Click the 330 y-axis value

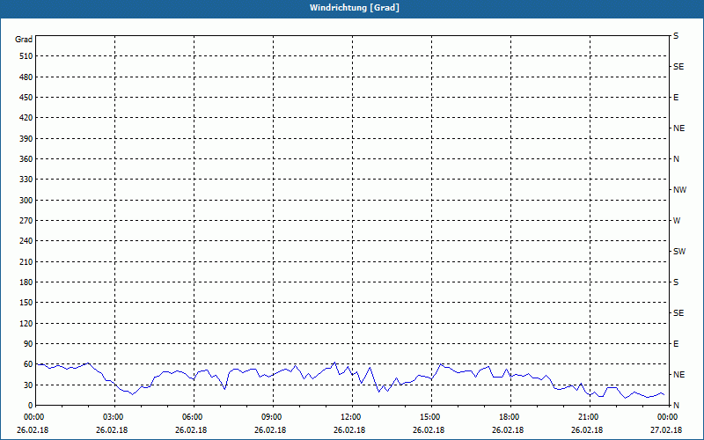point(26,180)
